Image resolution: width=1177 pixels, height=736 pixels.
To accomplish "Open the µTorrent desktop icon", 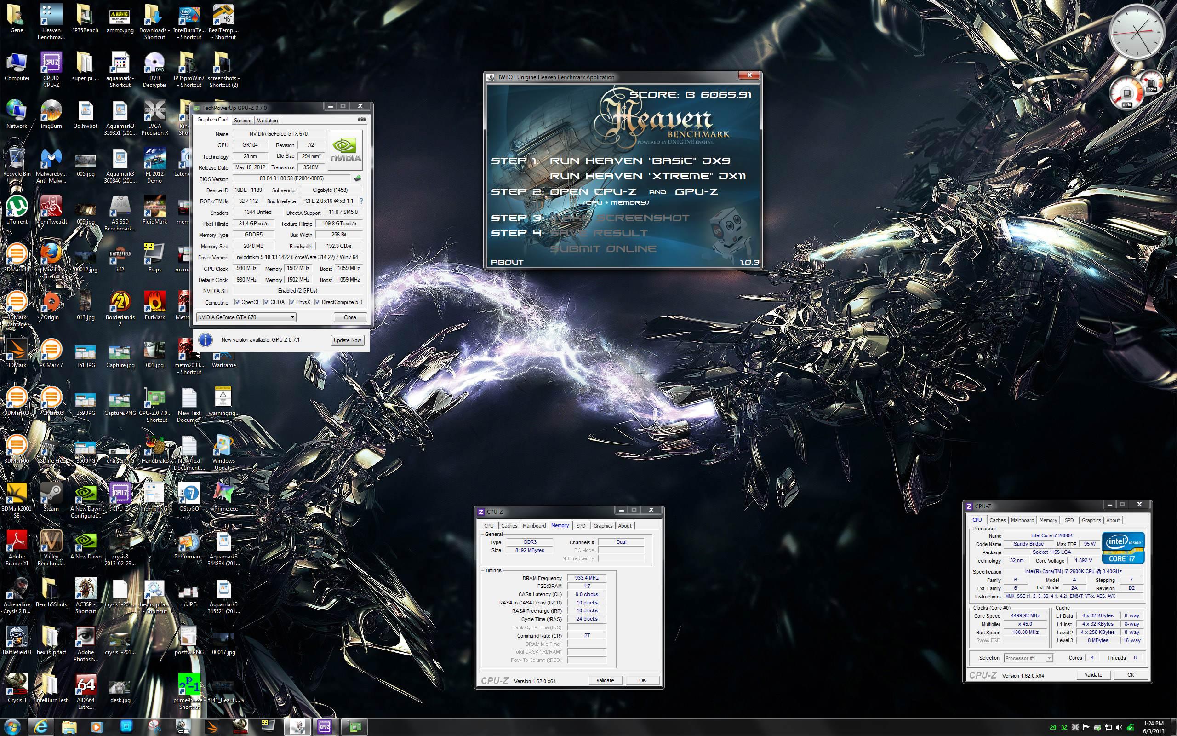I will pyautogui.click(x=17, y=210).
